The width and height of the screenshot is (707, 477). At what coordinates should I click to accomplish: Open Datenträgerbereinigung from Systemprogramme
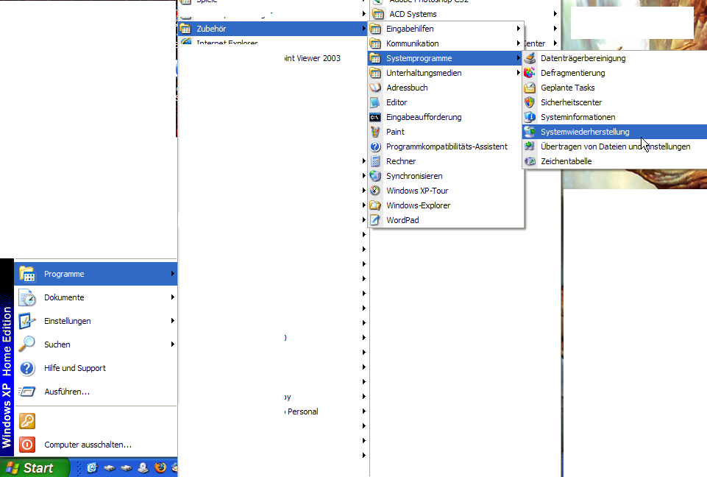point(614,58)
